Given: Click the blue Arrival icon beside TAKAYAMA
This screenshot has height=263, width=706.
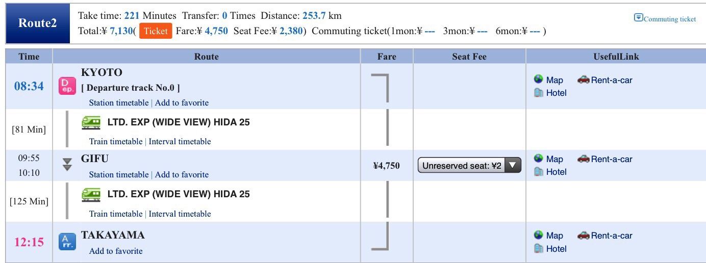Looking at the screenshot, I should pos(67,241).
